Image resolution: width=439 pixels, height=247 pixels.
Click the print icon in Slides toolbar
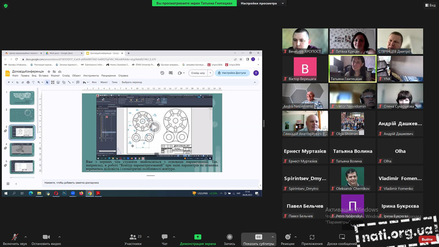28,82
